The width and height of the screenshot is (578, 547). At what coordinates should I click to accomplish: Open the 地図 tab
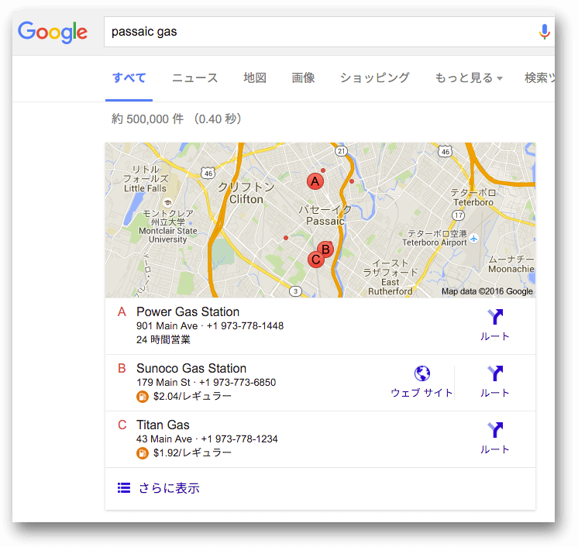(255, 77)
